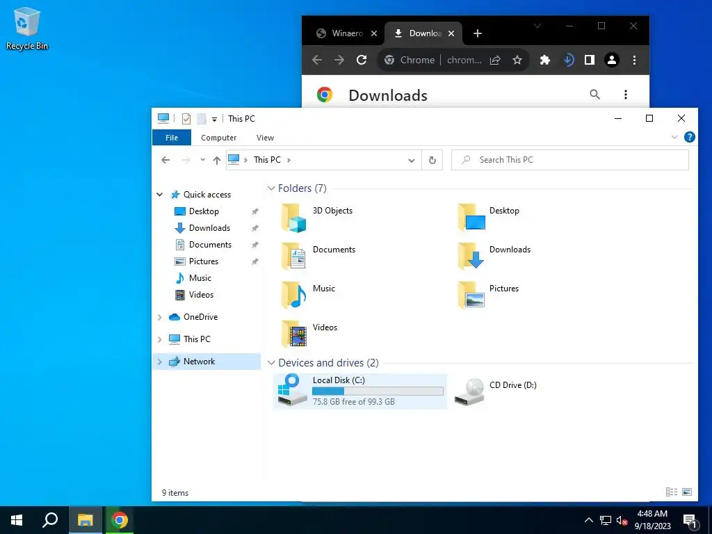Viewport: 712px width, 534px height.
Task: Click Properties icon in quick access toolbar
Action: tap(186, 118)
